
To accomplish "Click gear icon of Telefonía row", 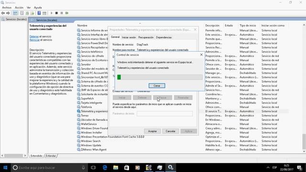I will click(x=78, y=107).
